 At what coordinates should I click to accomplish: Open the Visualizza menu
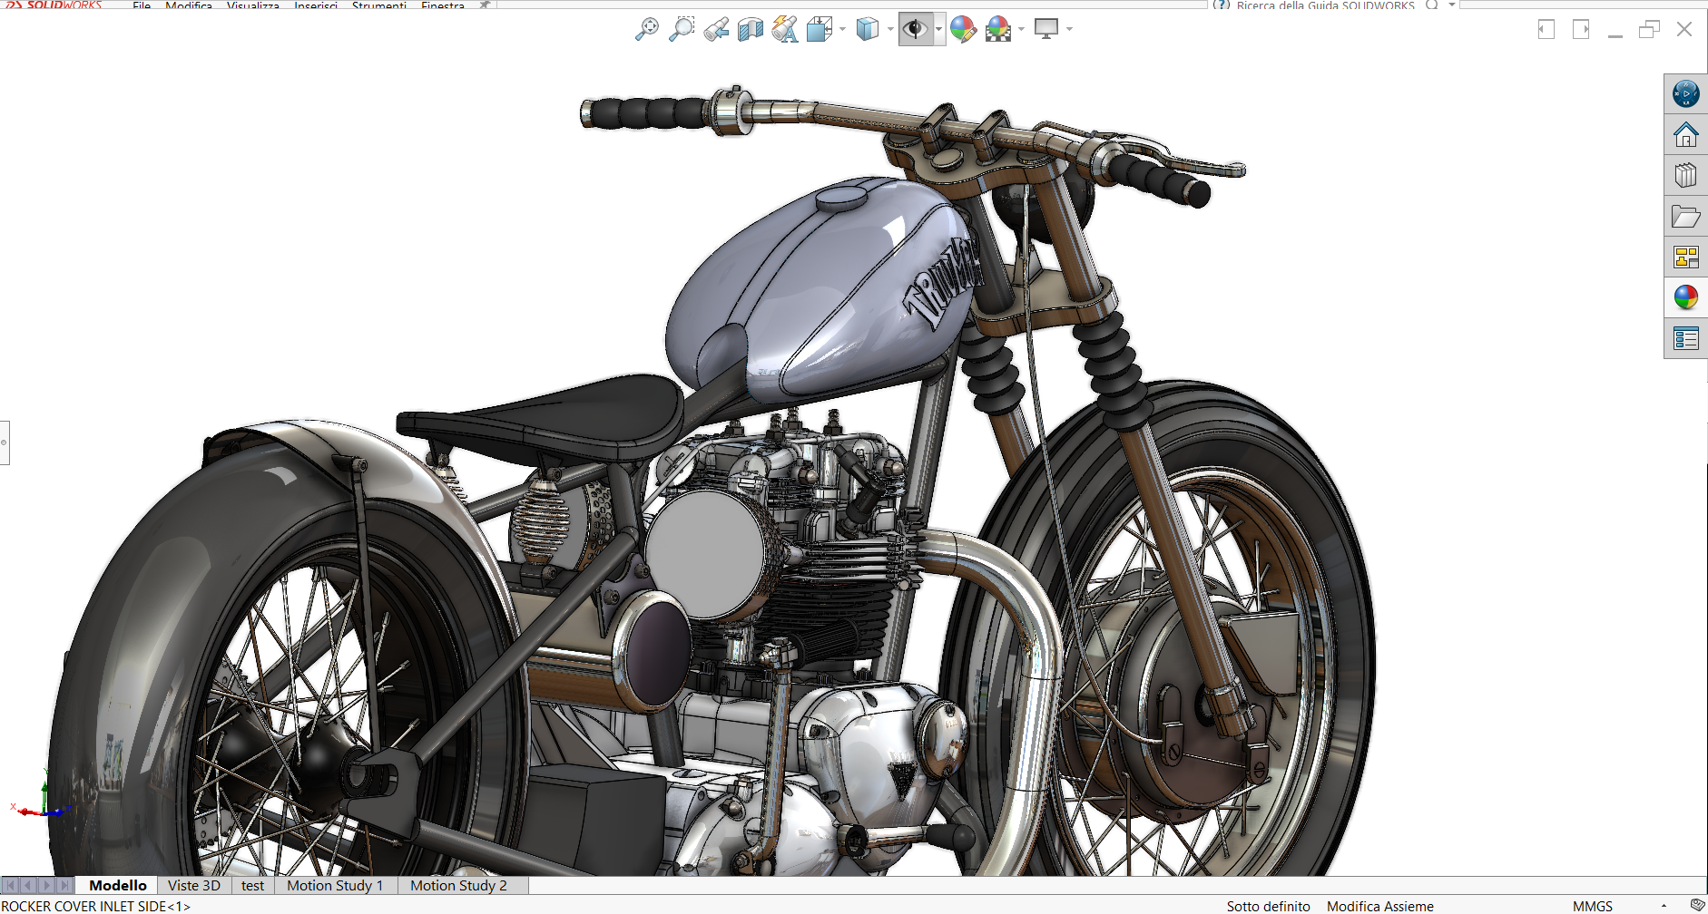pyautogui.click(x=253, y=5)
